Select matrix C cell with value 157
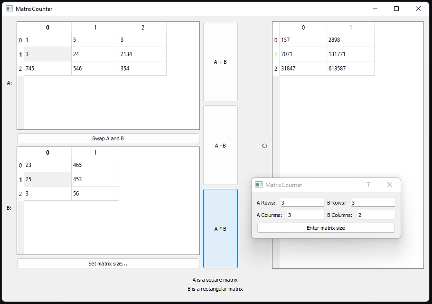Viewport: 432px width, 304px height. 303,40
